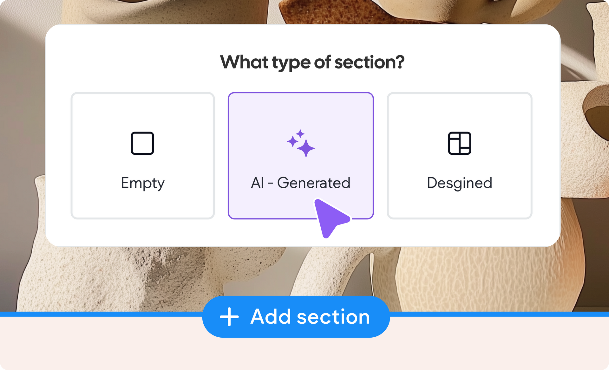609x370 pixels.
Task: Click the purple sparkles AI icon
Action: [301, 143]
